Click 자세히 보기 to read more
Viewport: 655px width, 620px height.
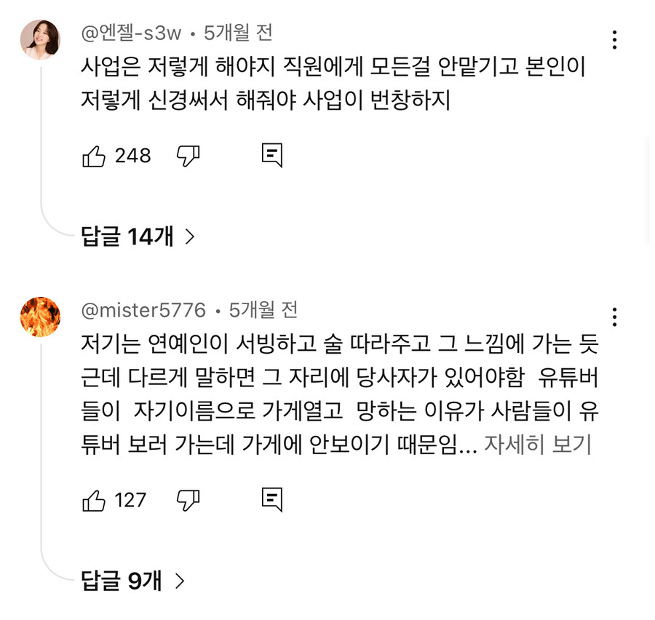click(538, 445)
